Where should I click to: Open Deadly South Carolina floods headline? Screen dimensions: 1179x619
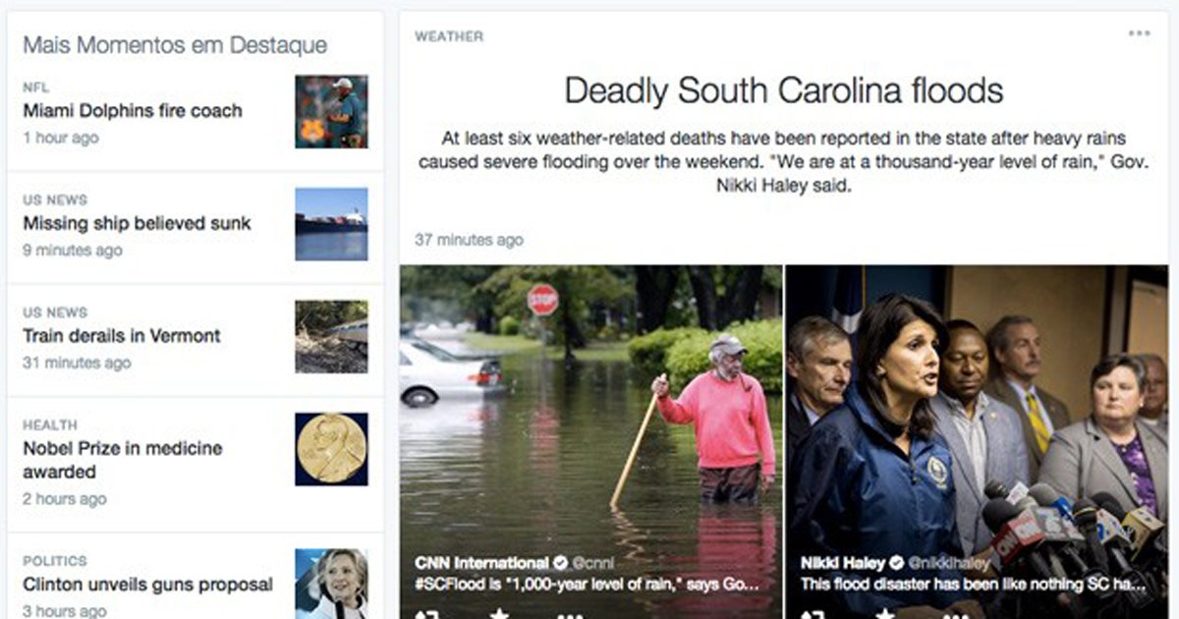click(x=783, y=90)
